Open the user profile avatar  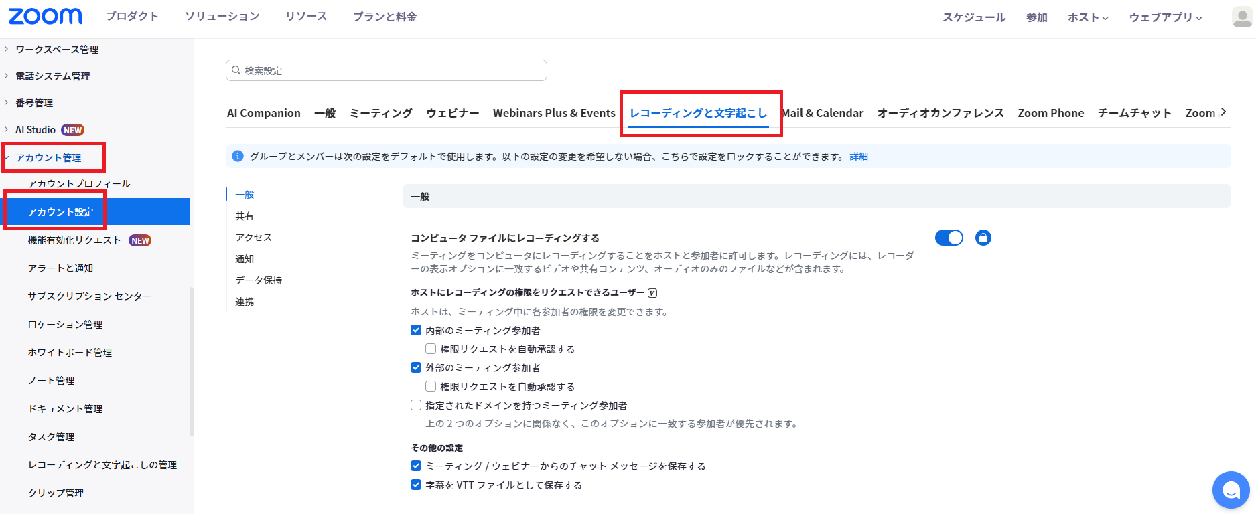(x=1241, y=17)
